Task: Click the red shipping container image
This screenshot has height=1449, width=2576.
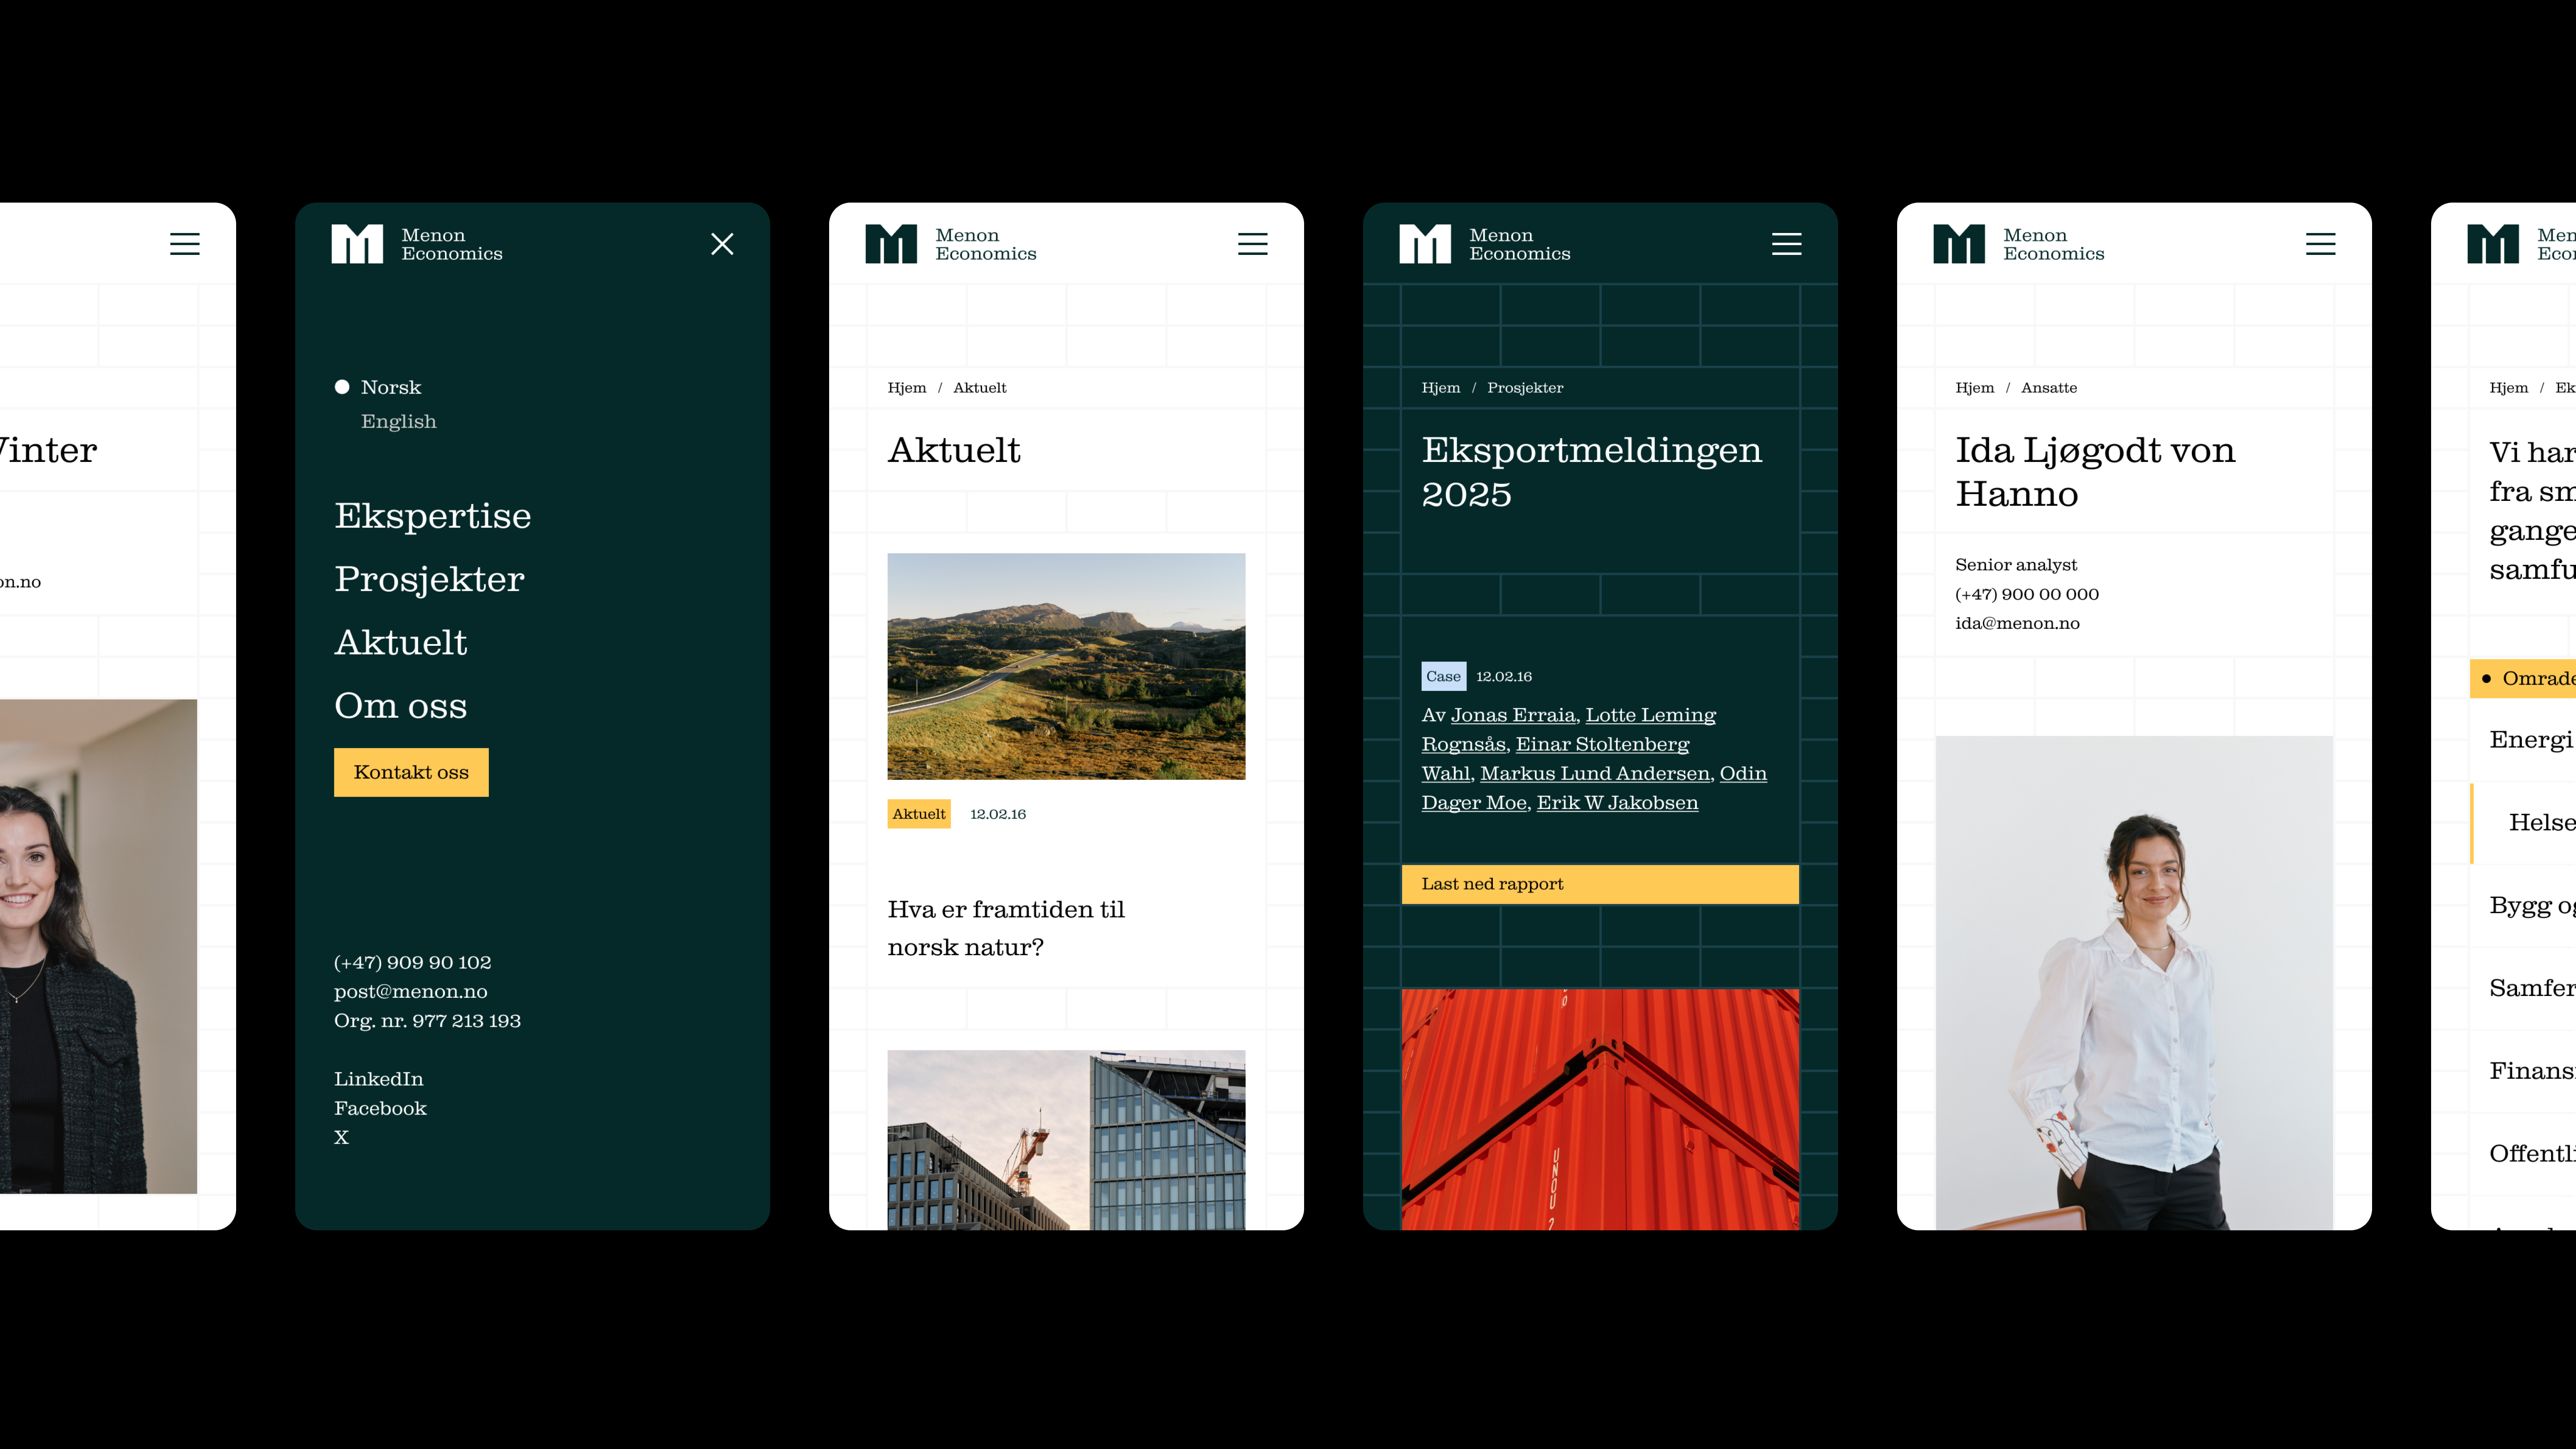Action: pos(1600,1110)
